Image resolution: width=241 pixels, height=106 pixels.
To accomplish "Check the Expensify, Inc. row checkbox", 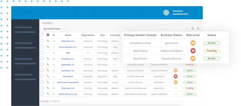I will click(x=42, y=64).
